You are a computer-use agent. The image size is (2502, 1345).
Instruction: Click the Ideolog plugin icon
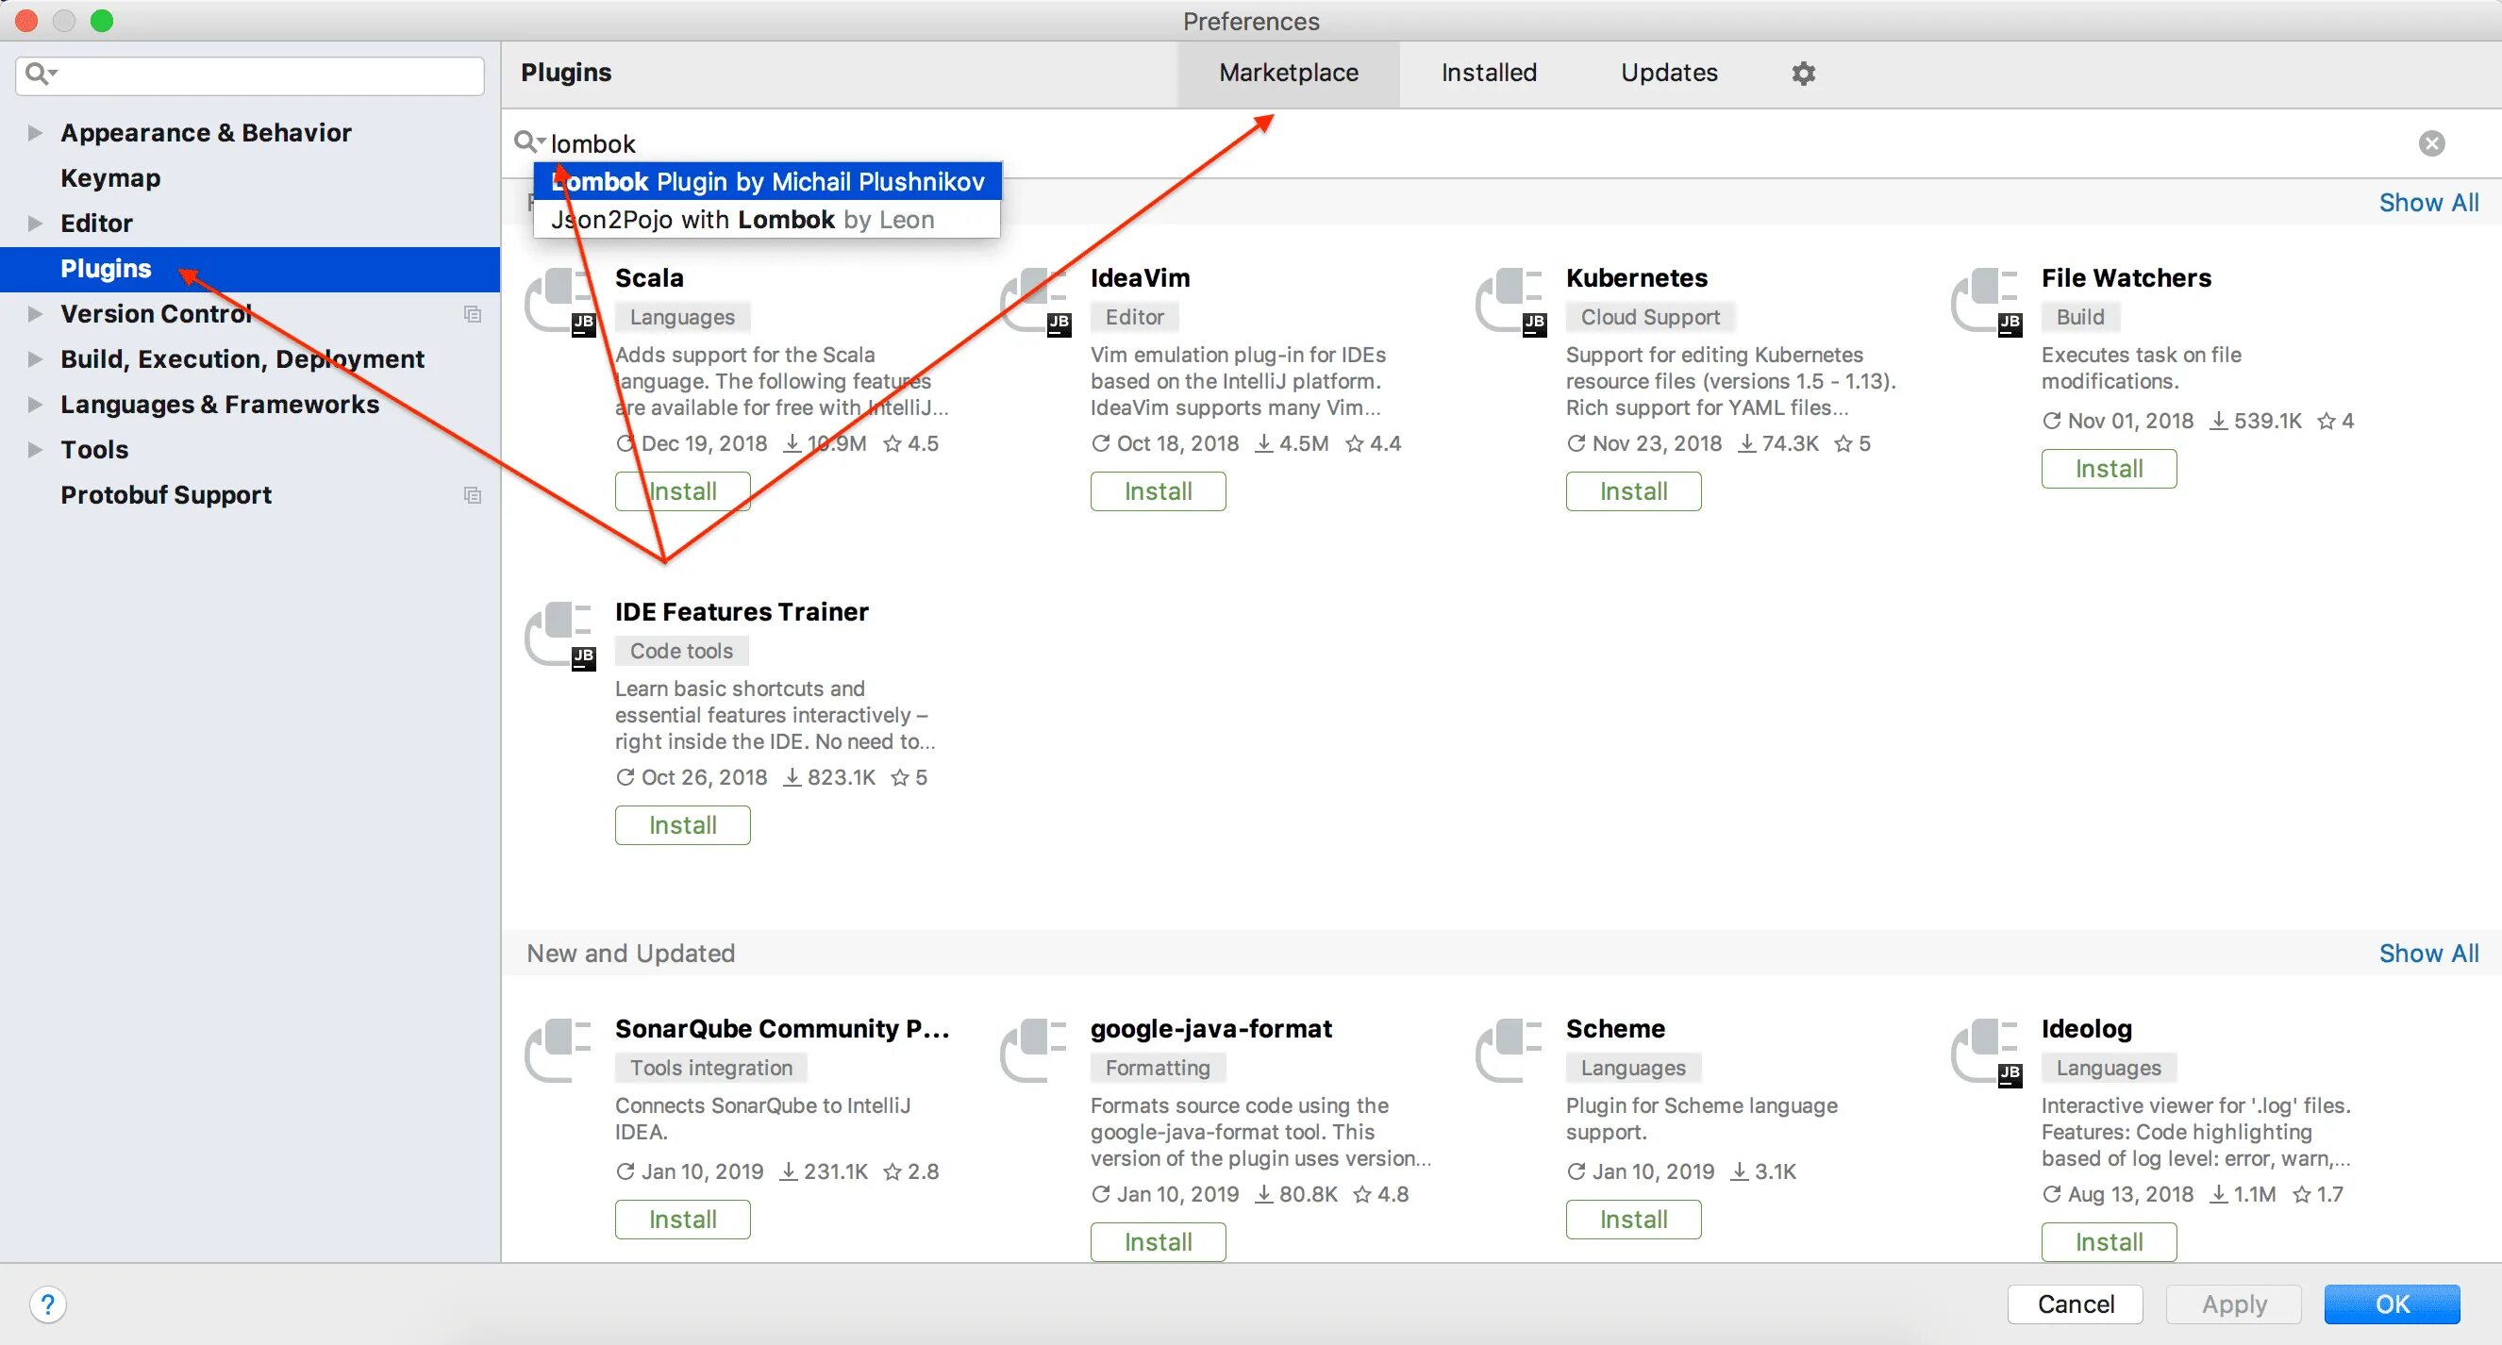pos(1986,1052)
